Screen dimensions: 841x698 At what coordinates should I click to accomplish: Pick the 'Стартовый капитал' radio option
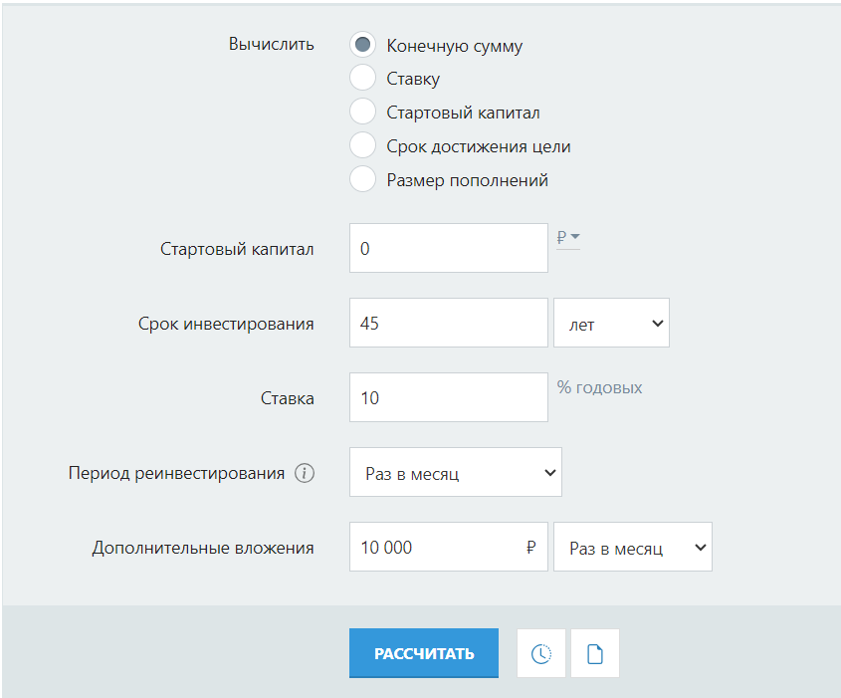[x=362, y=112]
